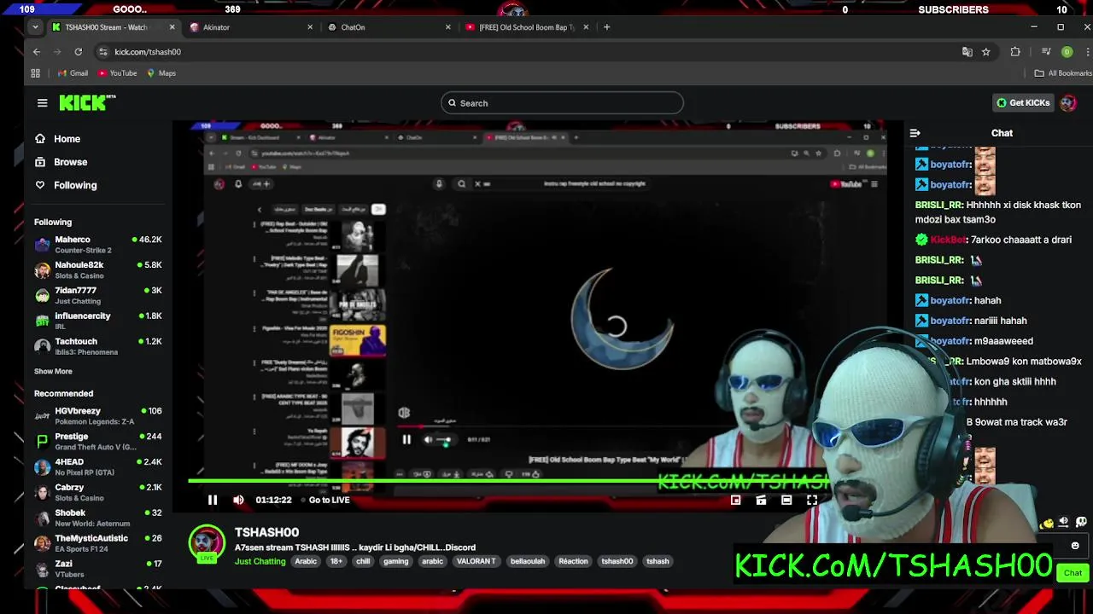Viewport: 1093px width, 614px height.
Task: Open recommended channel Shobek
Action: click(98, 518)
